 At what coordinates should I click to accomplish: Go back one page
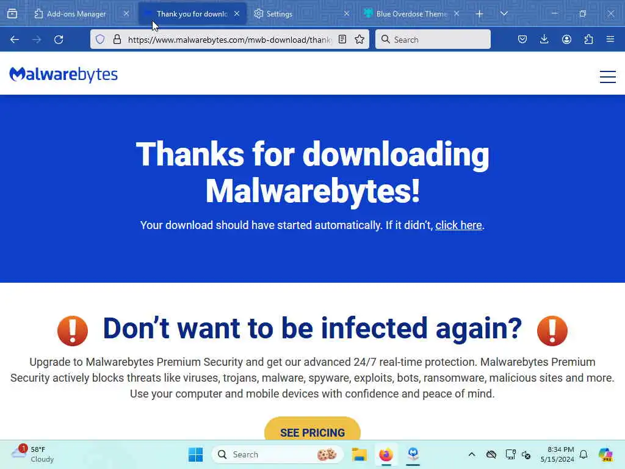point(15,40)
